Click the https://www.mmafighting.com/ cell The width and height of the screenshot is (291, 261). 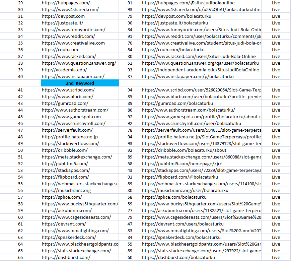[x=80, y=231]
